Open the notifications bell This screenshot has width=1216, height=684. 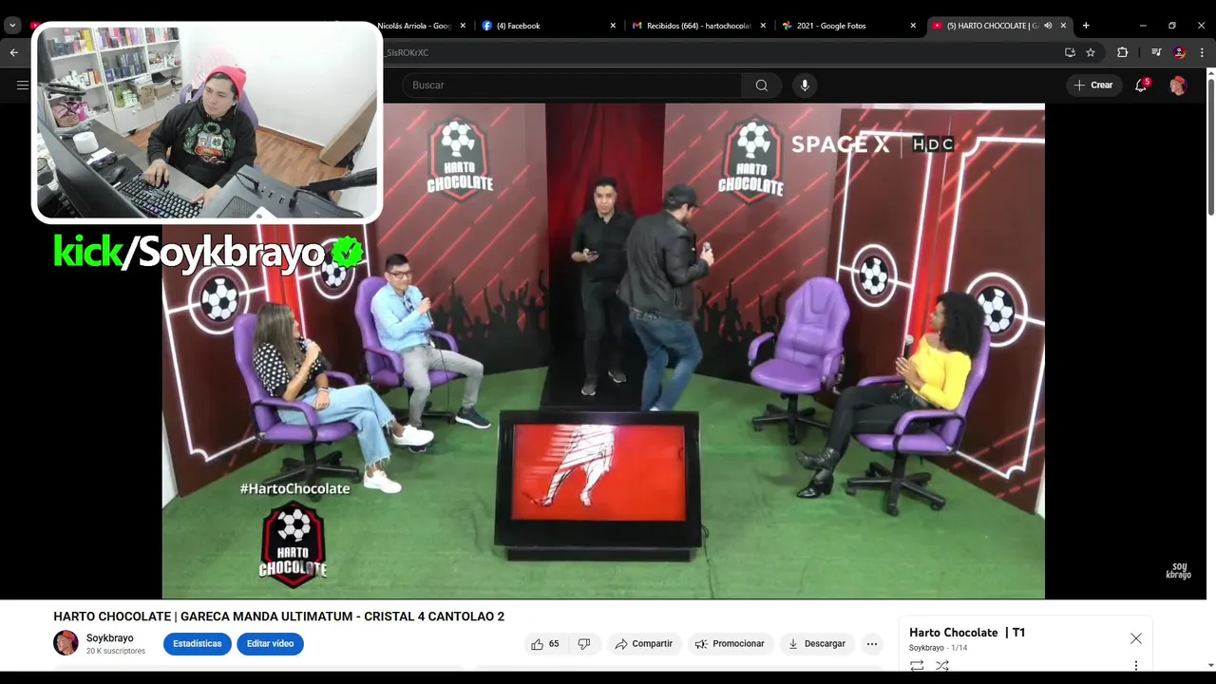(1141, 85)
